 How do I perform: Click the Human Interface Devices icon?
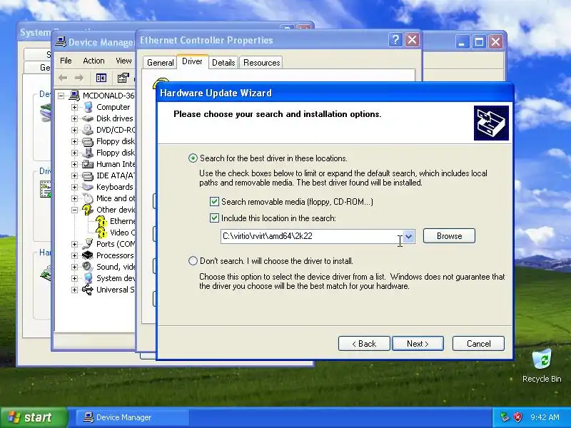(88, 164)
